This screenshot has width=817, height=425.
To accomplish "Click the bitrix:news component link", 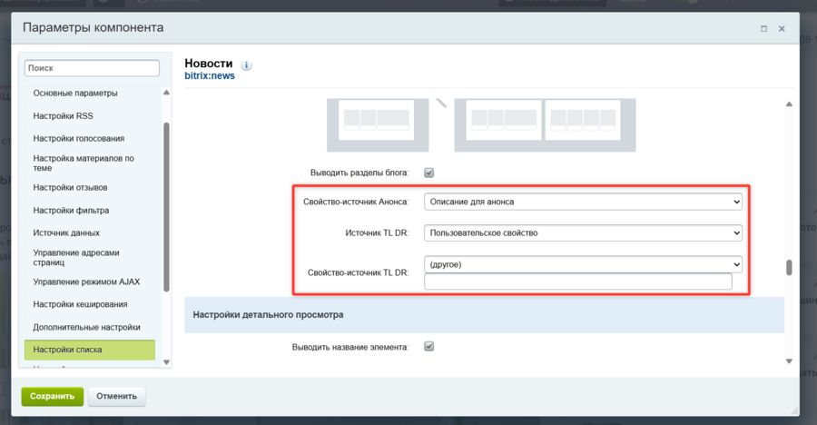I will (210, 76).
